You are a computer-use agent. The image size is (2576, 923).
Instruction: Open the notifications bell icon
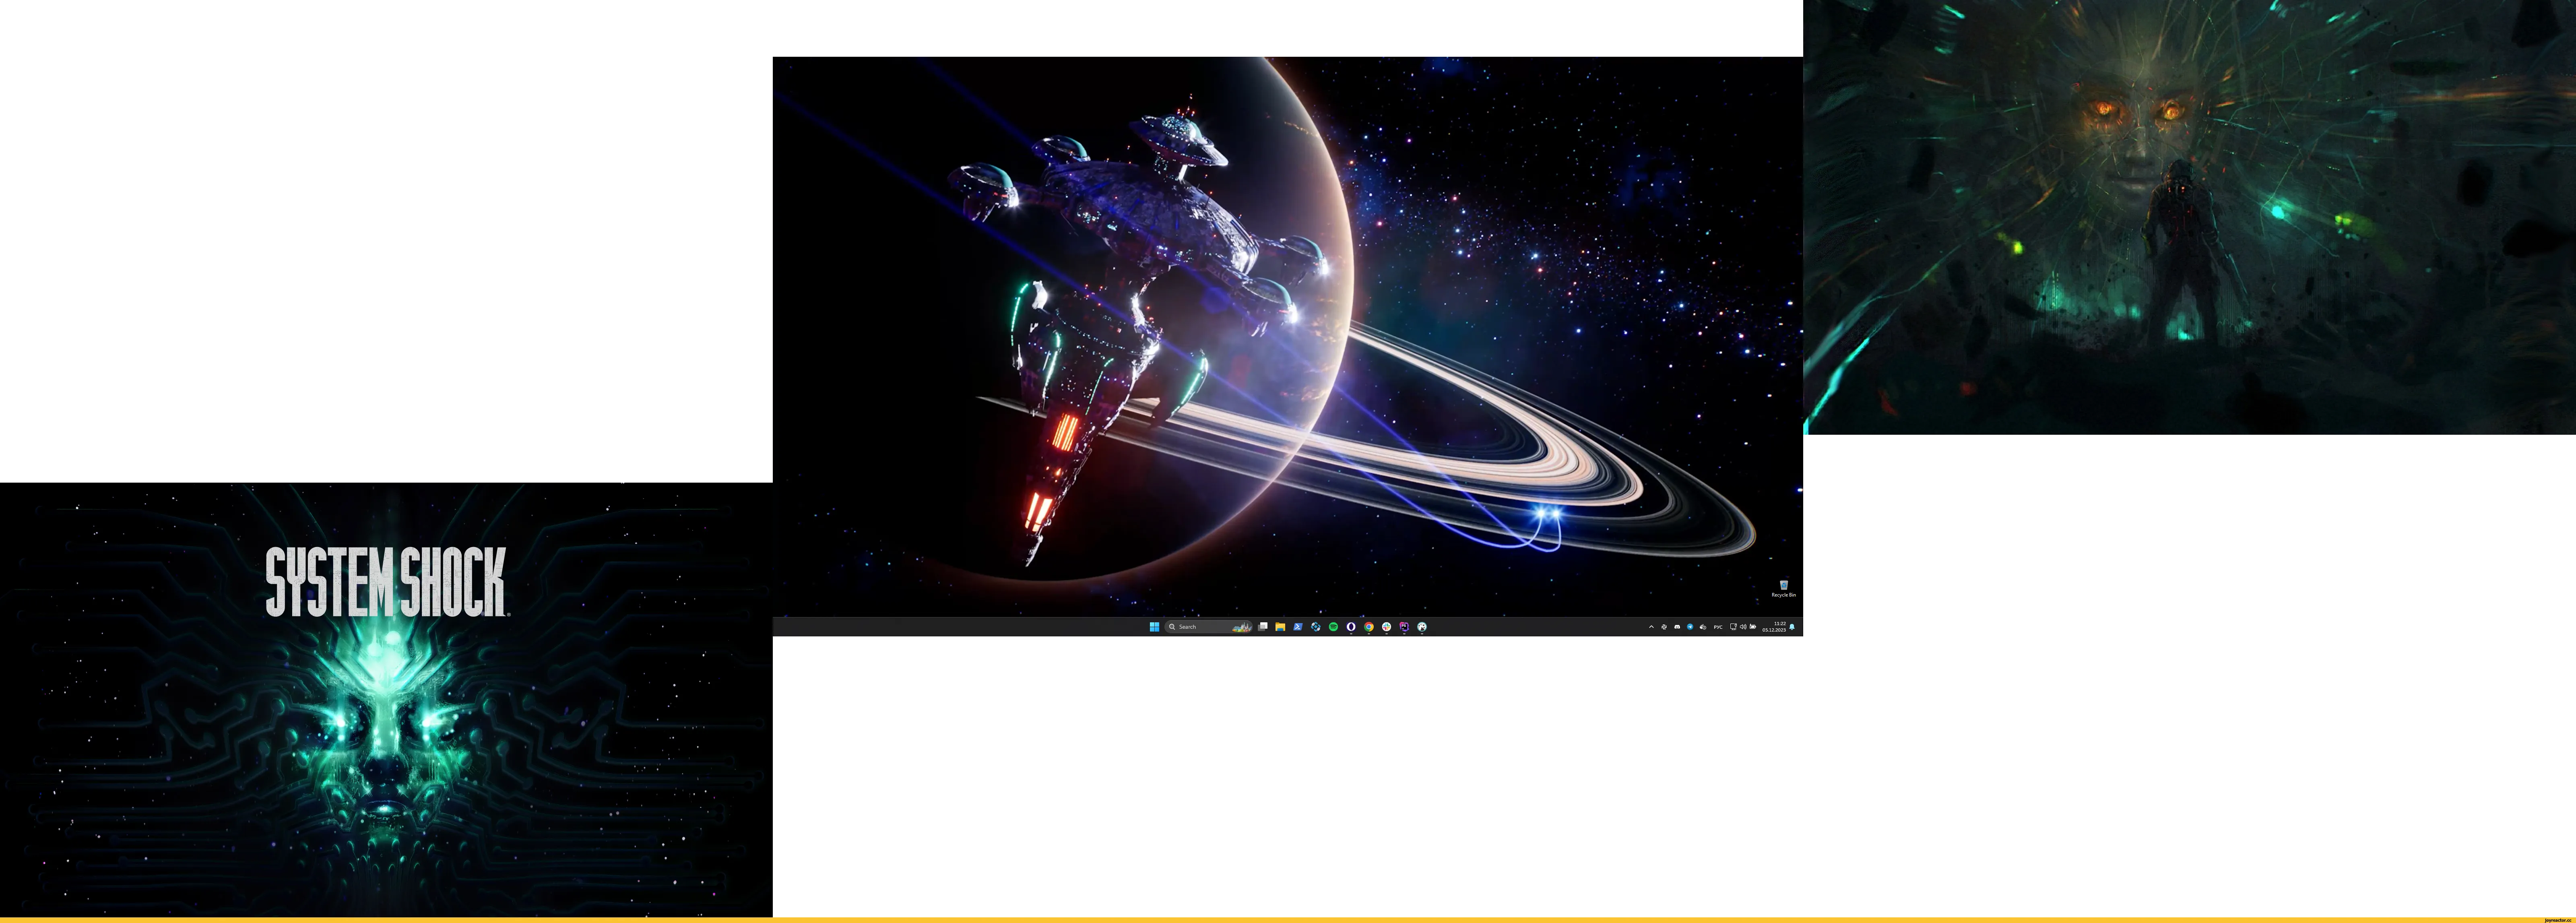pos(1792,627)
